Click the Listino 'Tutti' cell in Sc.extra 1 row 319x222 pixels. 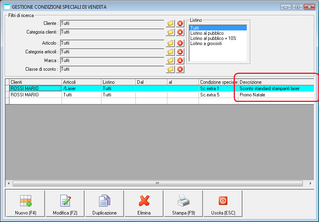pos(118,88)
